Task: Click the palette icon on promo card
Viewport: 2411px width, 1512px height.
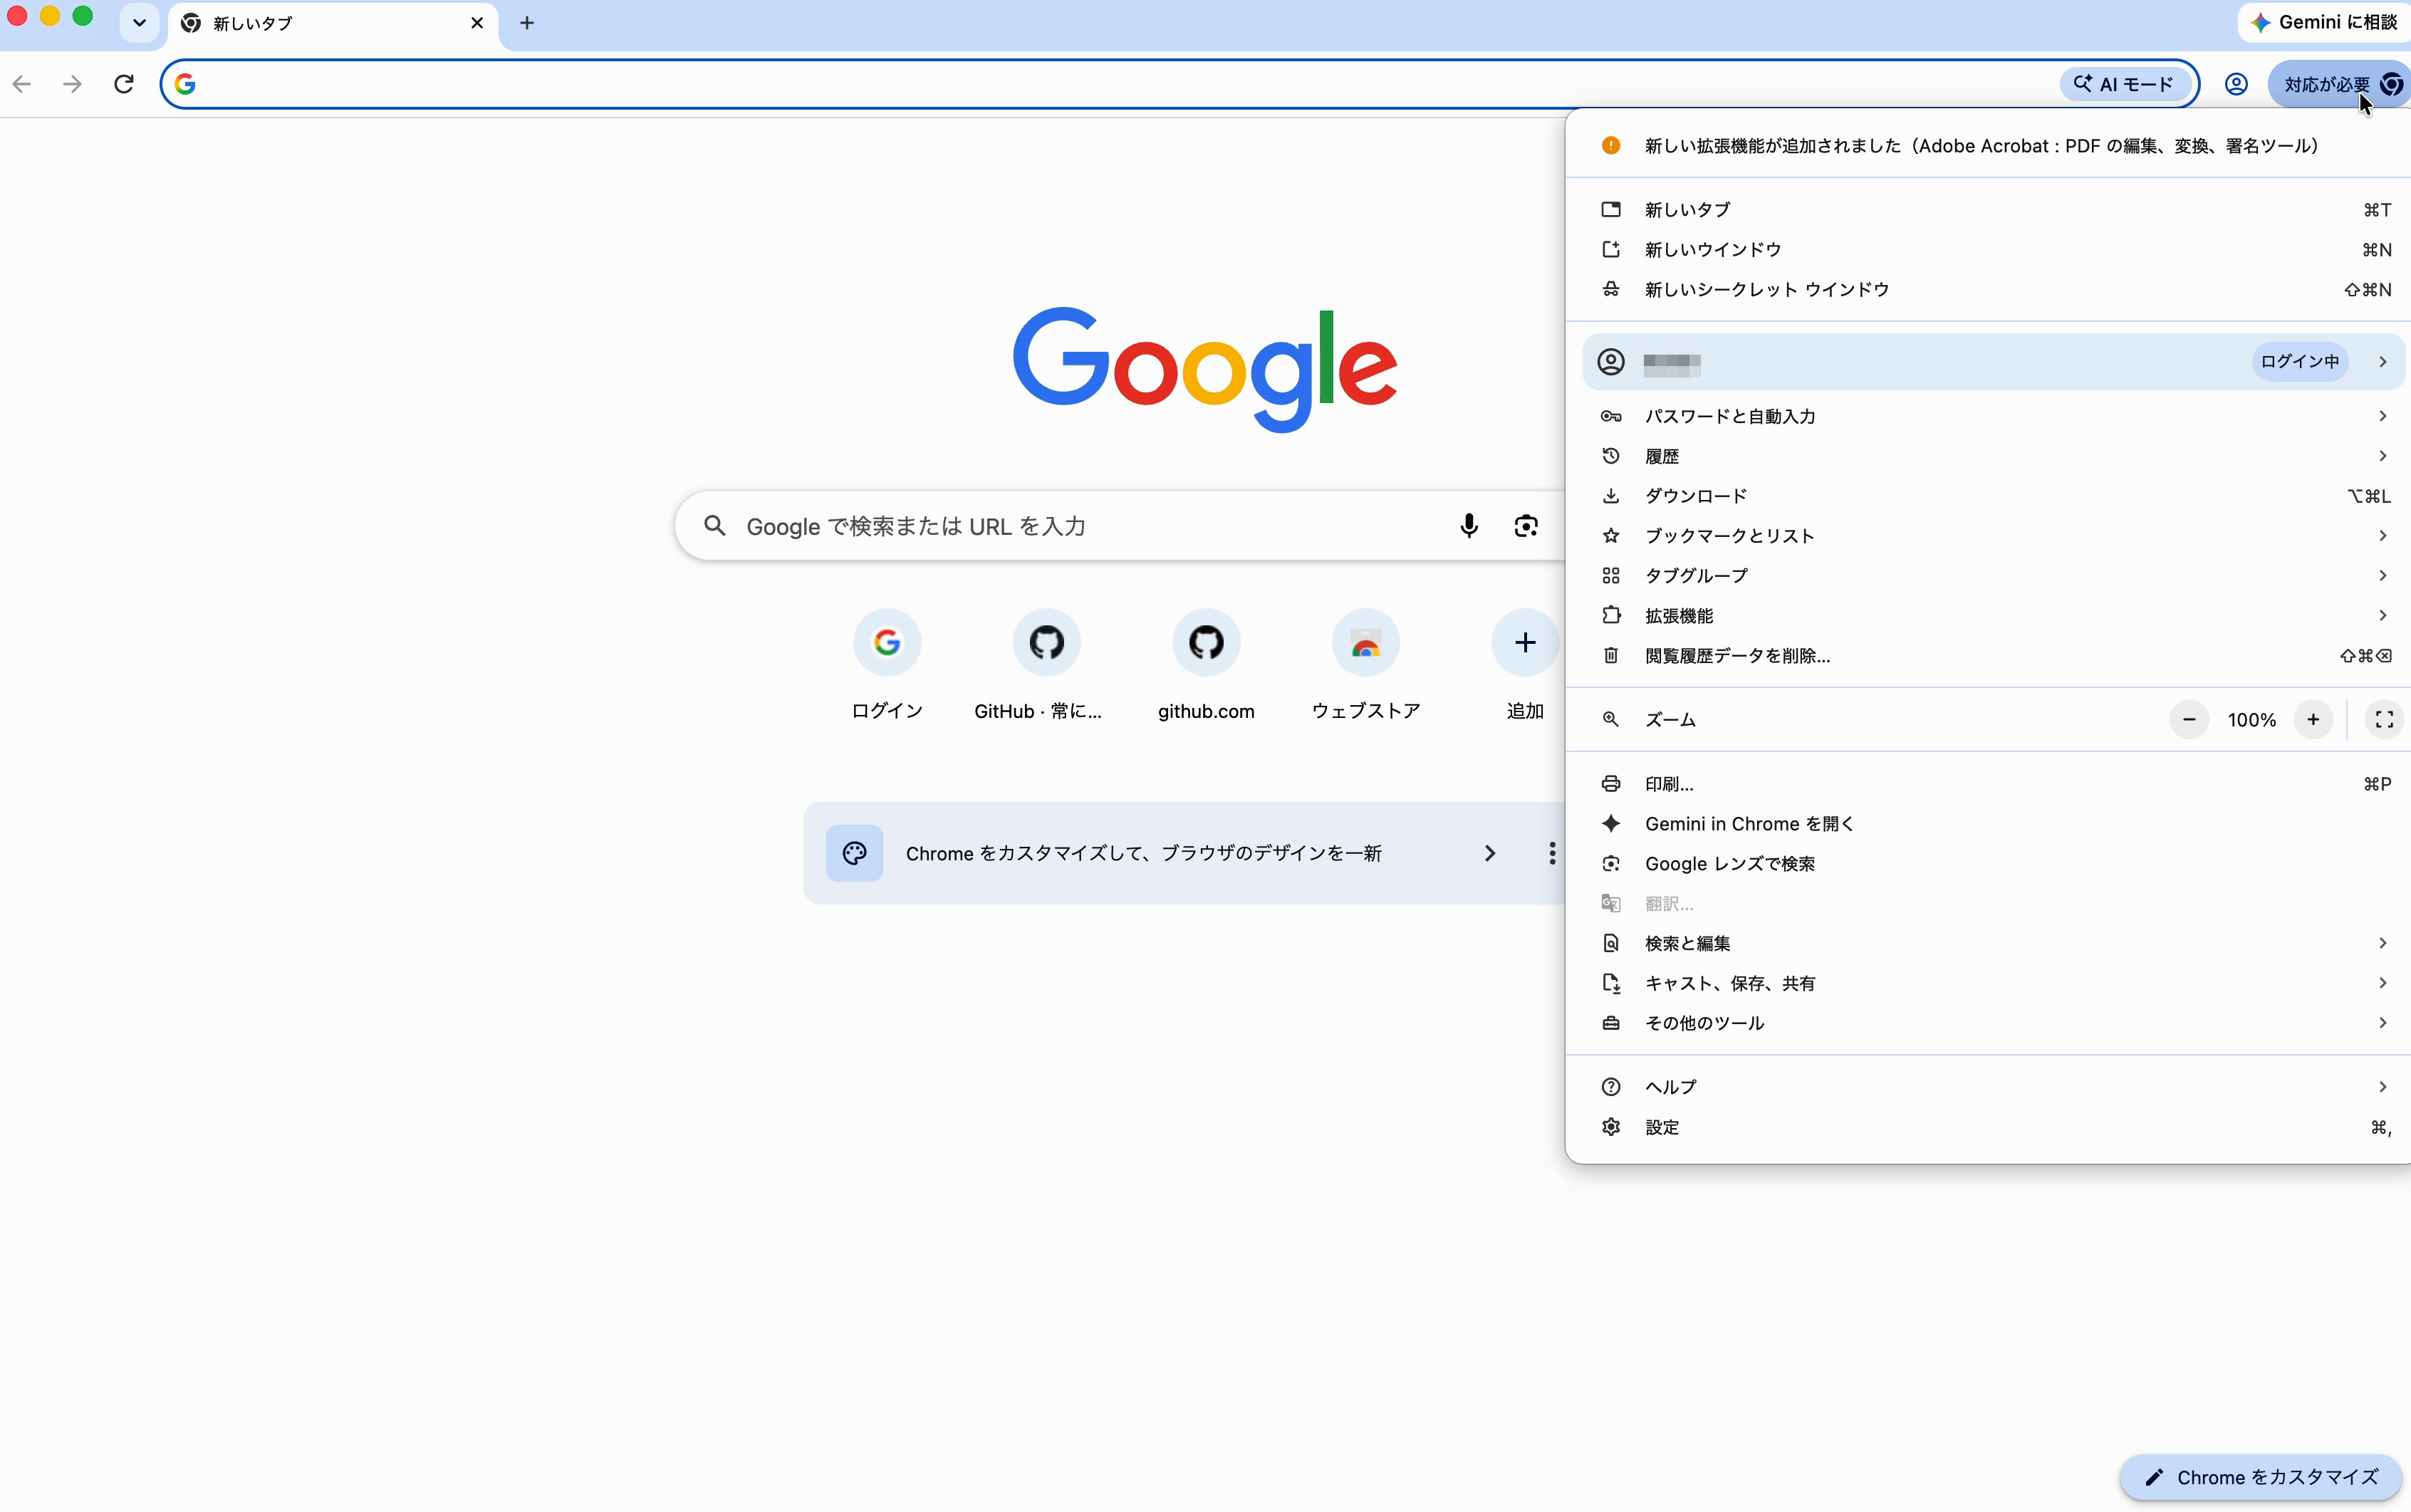Action: pyautogui.click(x=854, y=853)
